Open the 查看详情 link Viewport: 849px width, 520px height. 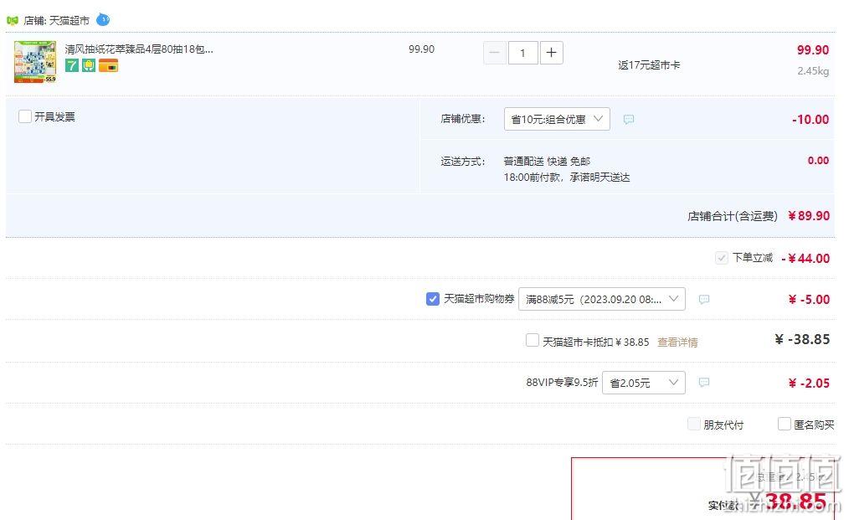point(677,342)
